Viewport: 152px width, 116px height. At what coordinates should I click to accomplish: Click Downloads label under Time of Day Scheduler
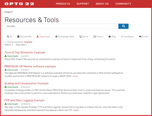point(12,56)
